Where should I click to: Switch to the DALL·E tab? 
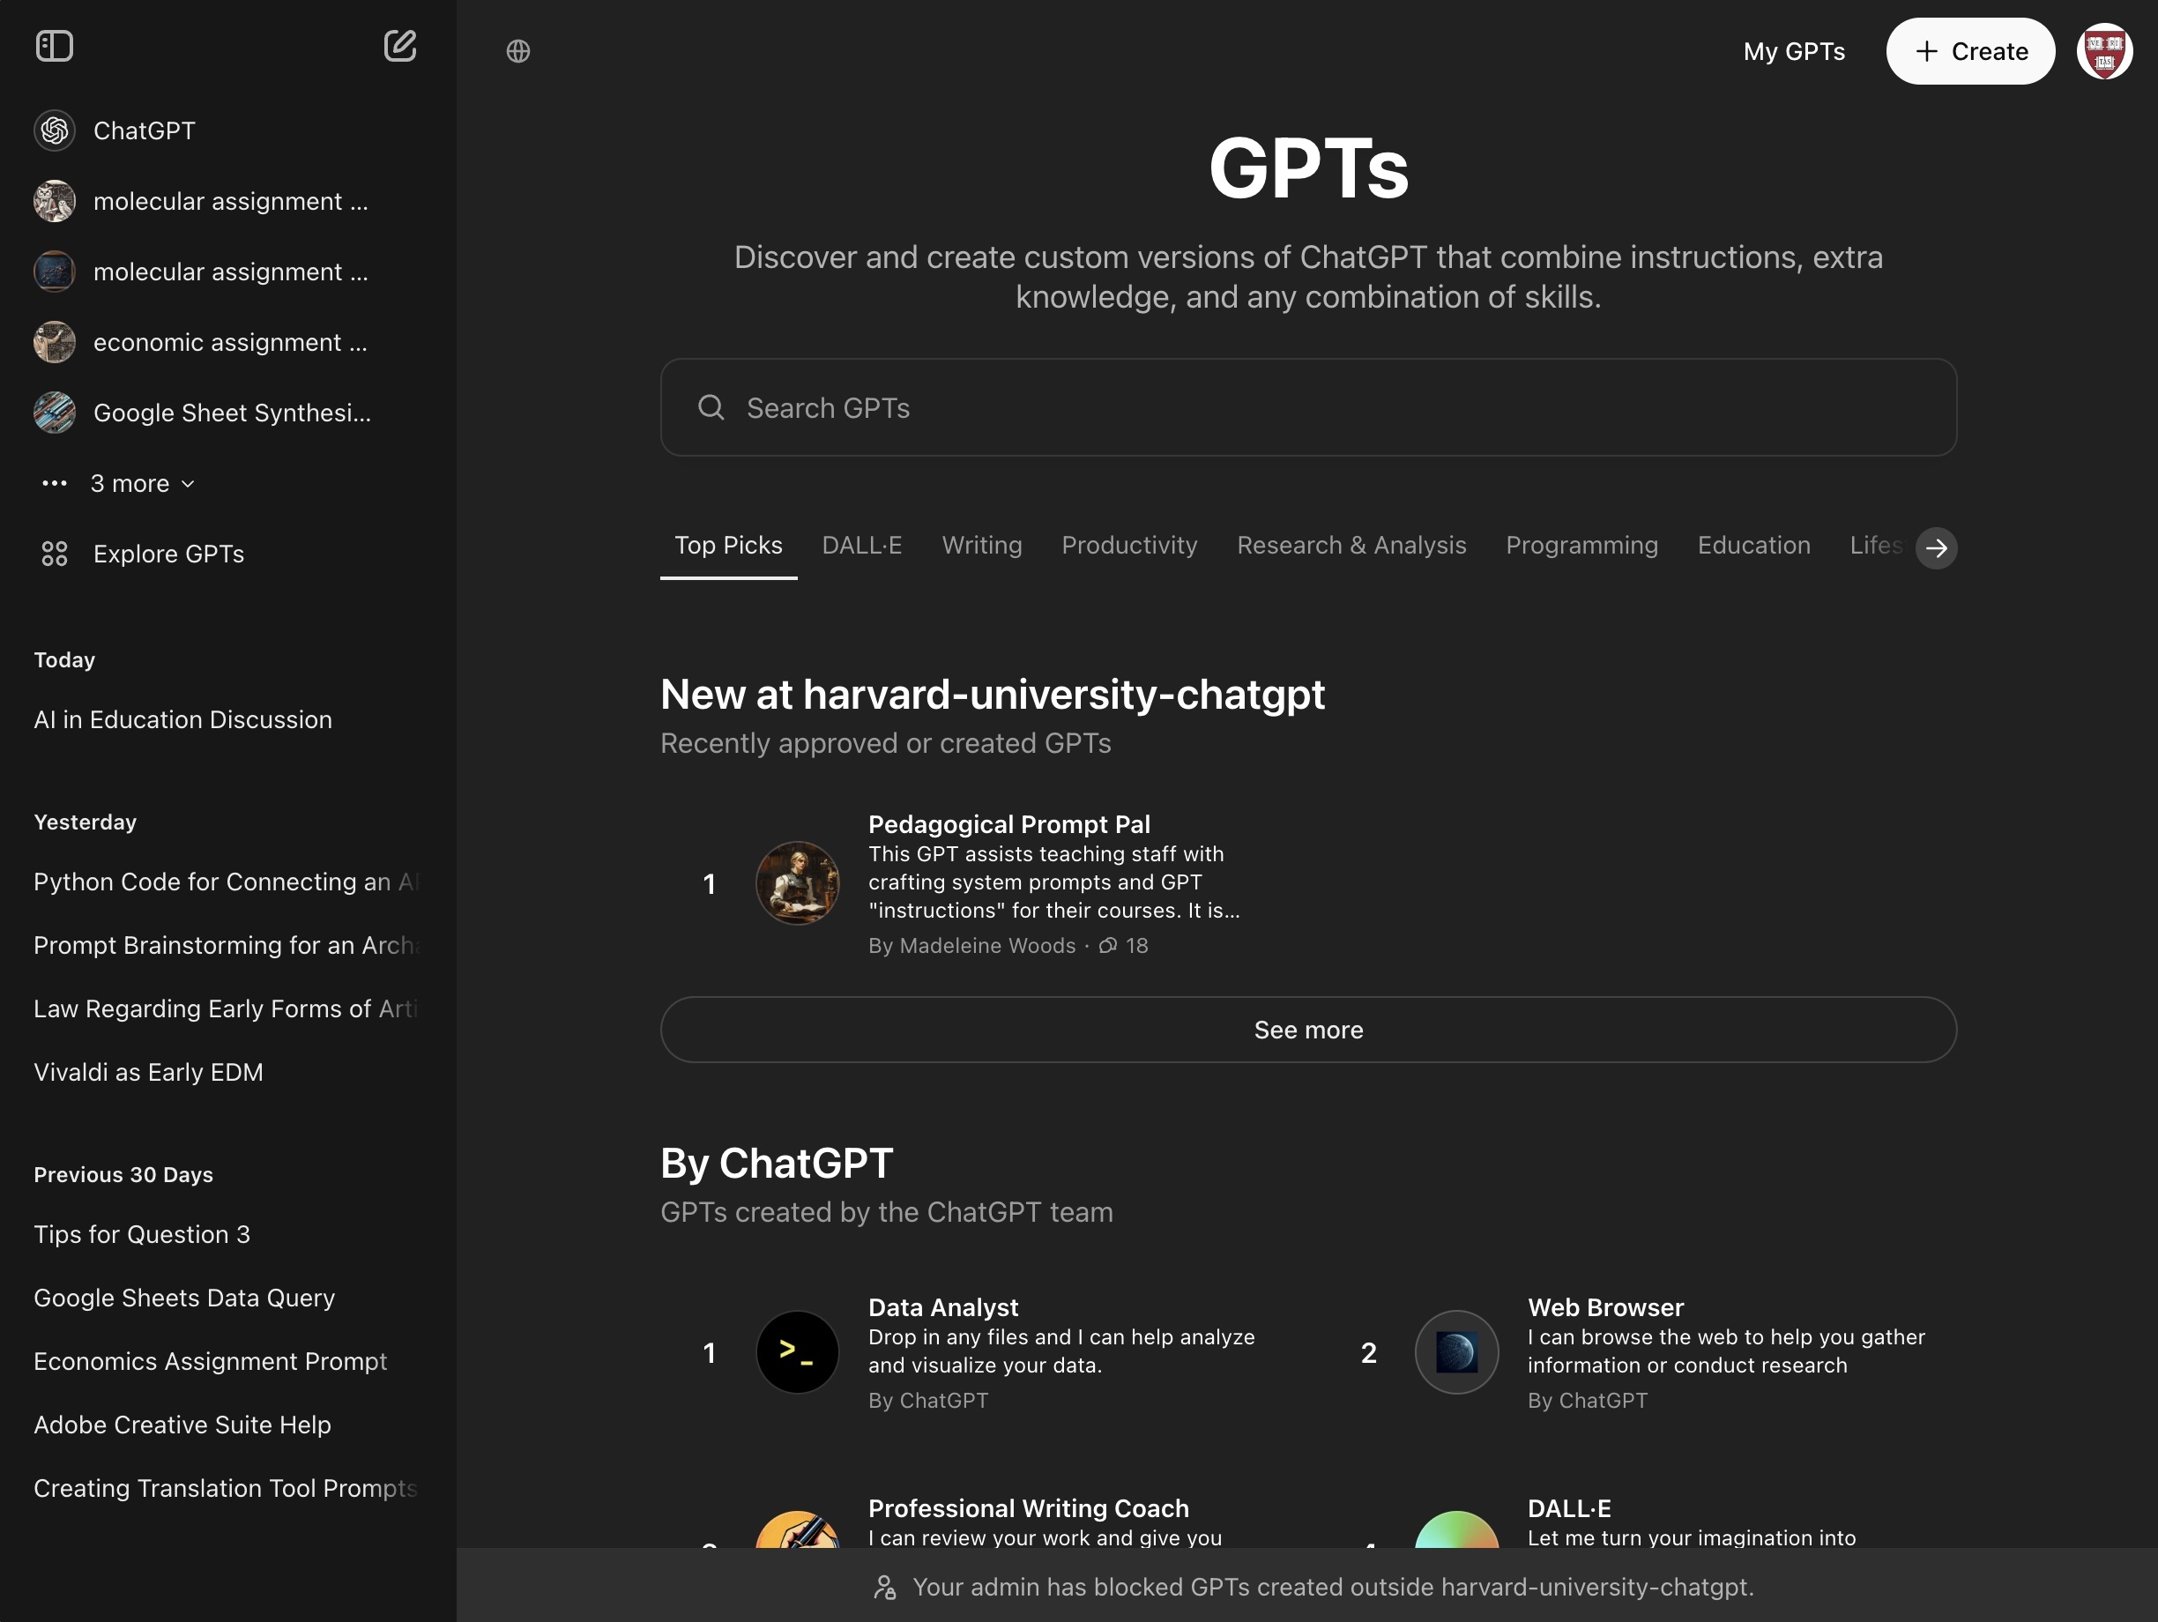pos(861,545)
